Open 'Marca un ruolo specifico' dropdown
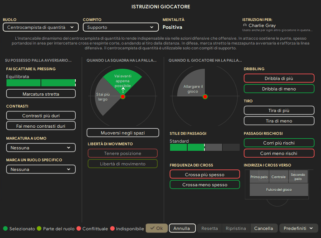Viewport: 321px width, 238px height. click(x=41, y=170)
